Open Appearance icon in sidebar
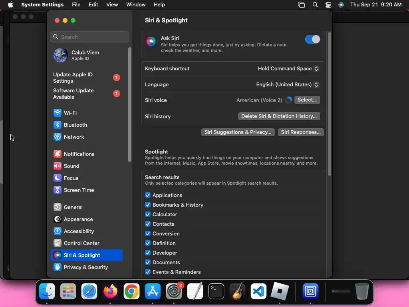The width and height of the screenshot is (409, 307). pyautogui.click(x=58, y=219)
